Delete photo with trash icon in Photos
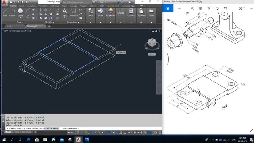The width and height of the screenshot is (254, 143). (x=200, y=8)
